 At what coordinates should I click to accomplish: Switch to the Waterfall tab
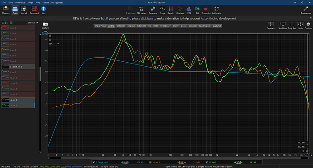tap(193, 26)
